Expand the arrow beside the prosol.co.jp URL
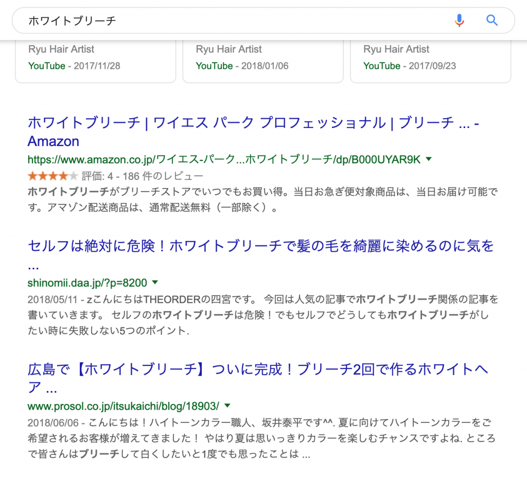The width and height of the screenshot is (527, 479). point(227,406)
